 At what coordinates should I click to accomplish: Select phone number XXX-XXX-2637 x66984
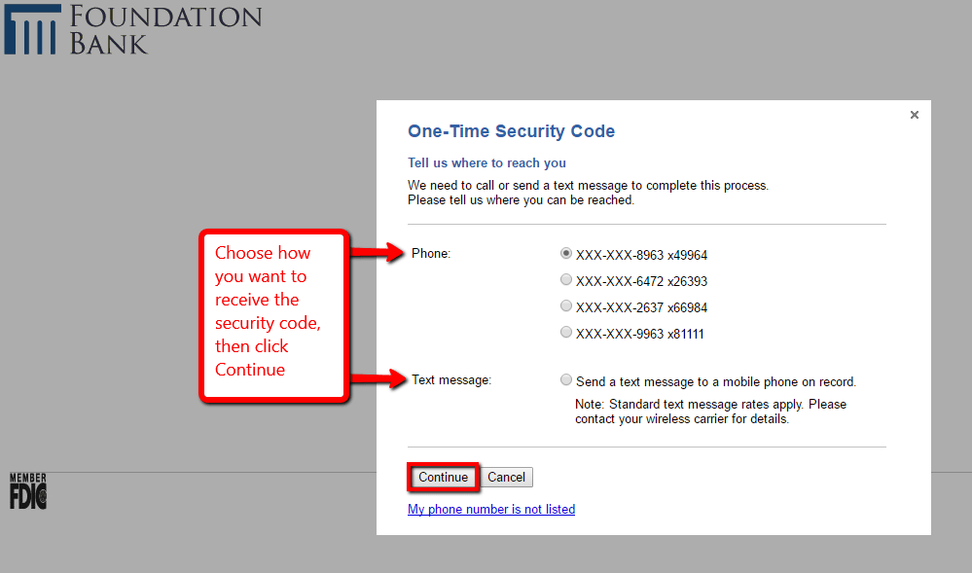(x=566, y=305)
